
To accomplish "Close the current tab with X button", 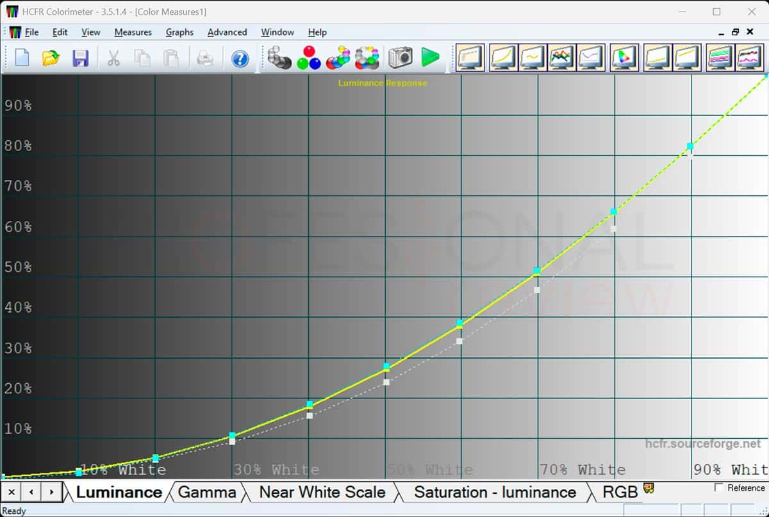I will [x=11, y=492].
